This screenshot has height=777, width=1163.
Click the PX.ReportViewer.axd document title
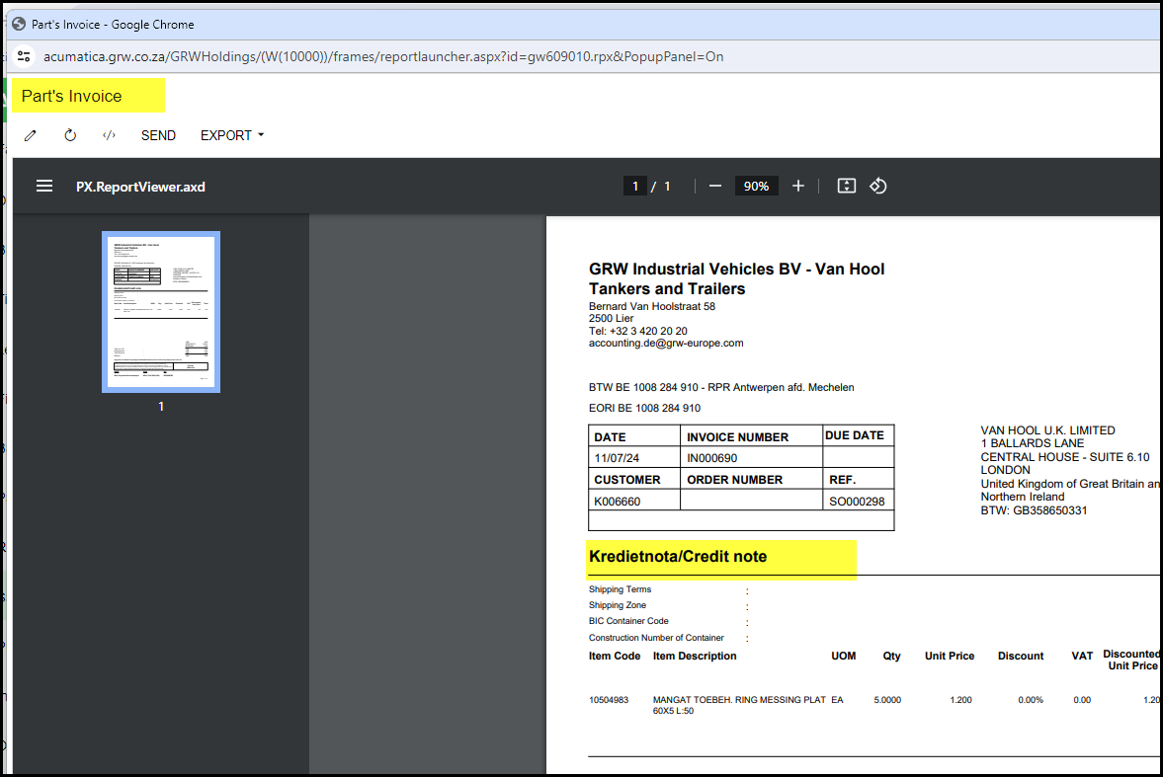[x=140, y=187]
